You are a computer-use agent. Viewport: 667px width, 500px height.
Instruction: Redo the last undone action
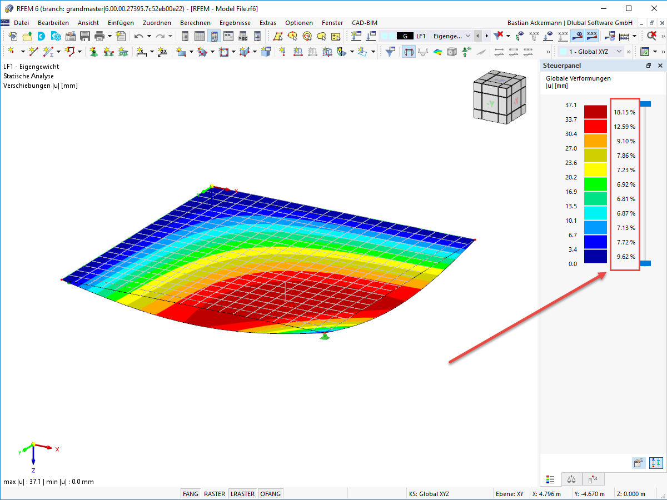[160, 36]
